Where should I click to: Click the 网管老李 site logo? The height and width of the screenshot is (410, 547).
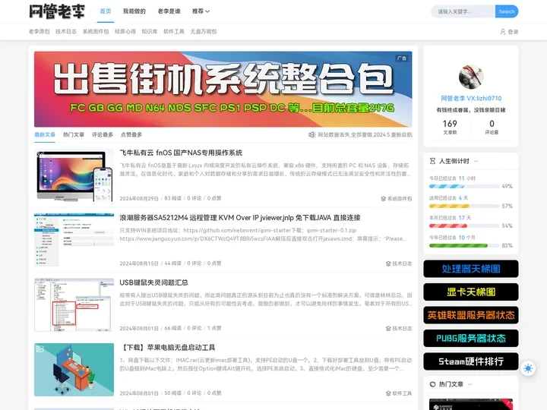click(57, 11)
